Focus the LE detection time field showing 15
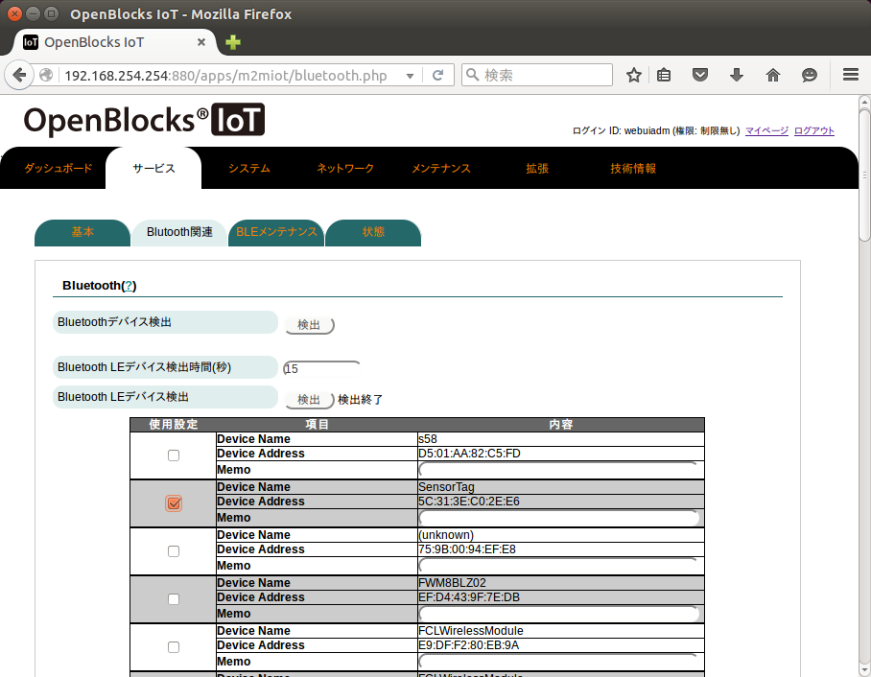The image size is (871, 677). (321, 368)
